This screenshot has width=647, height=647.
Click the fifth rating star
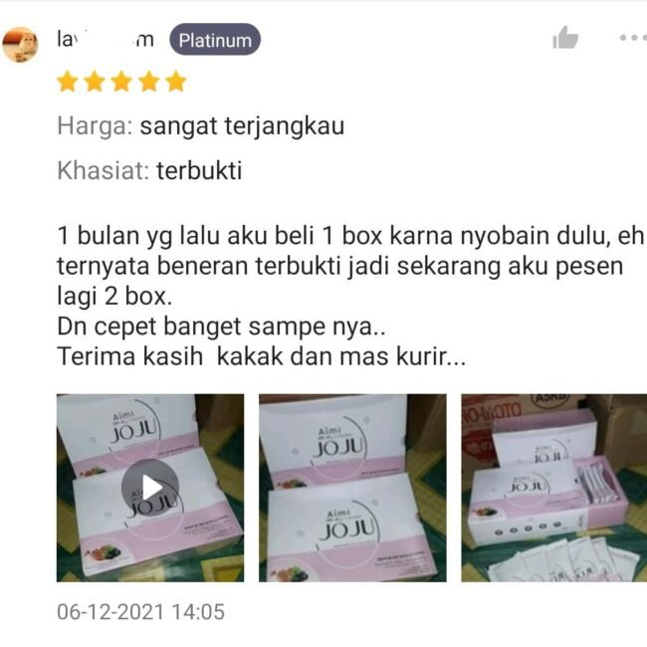tap(176, 82)
